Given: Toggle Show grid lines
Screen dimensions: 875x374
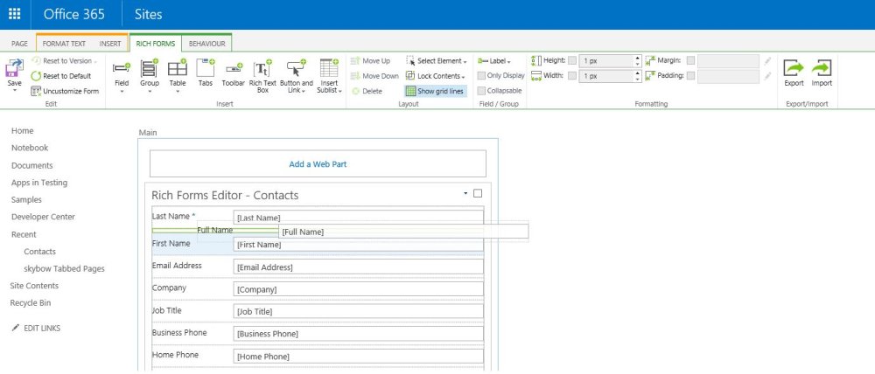Looking at the screenshot, I should pyautogui.click(x=435, y=91).
